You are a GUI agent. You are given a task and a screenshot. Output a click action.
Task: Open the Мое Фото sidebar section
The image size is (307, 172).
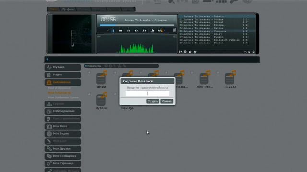click(x=62, y=126)
